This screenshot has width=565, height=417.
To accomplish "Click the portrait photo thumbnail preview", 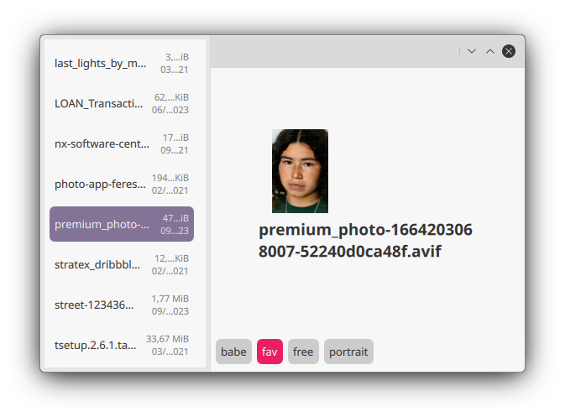I will click(300, 171).
